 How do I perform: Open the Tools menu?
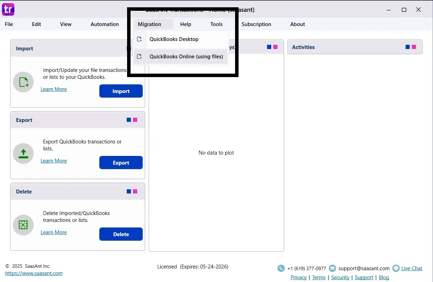[217, 24]
